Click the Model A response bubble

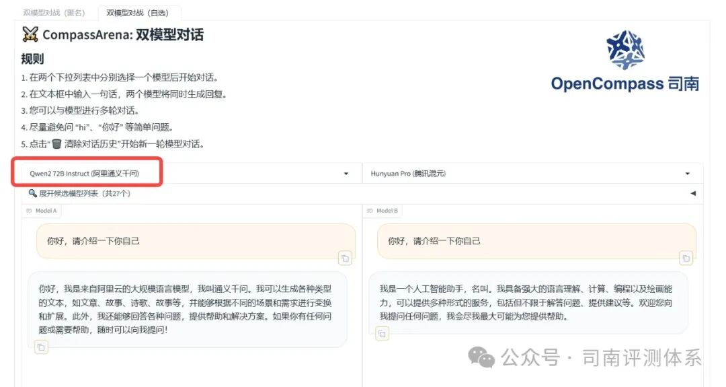click(x=188, y=309)
